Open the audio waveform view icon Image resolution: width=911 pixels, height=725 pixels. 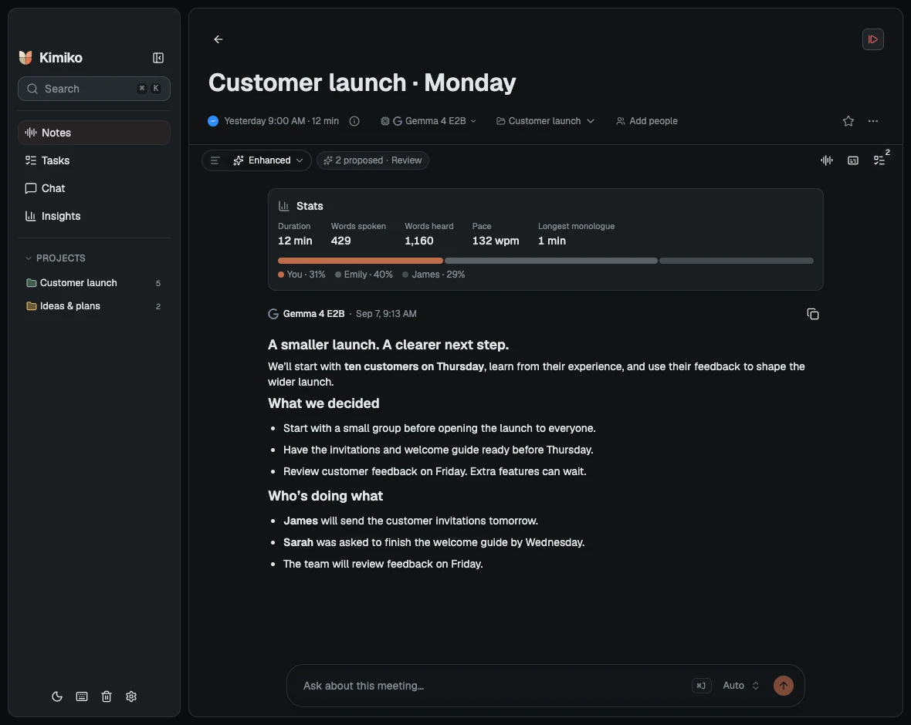pos(827,160)
